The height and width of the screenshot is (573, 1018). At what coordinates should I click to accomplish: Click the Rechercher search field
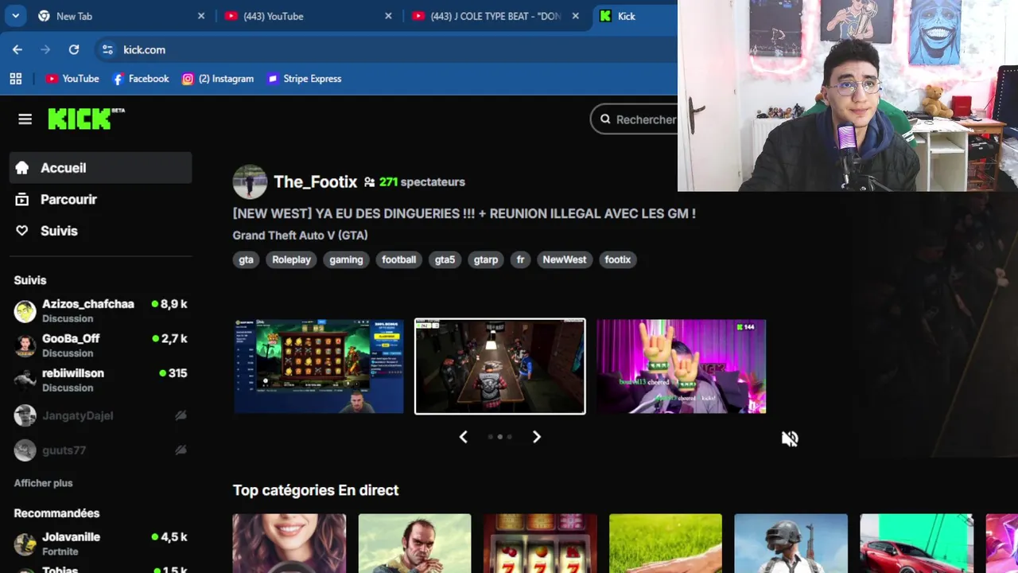[x=635, y=119]
